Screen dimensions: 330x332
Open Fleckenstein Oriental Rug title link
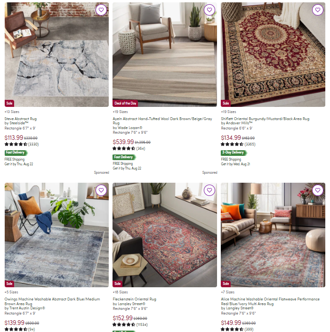pos(135,299)
